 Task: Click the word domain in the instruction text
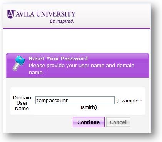[x=125, y=65]
